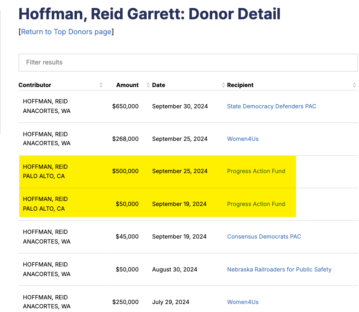The image size is (359, 312).
Task: Open Progress Action Fund link dated September 19
Action: click(x=256, y=204)
